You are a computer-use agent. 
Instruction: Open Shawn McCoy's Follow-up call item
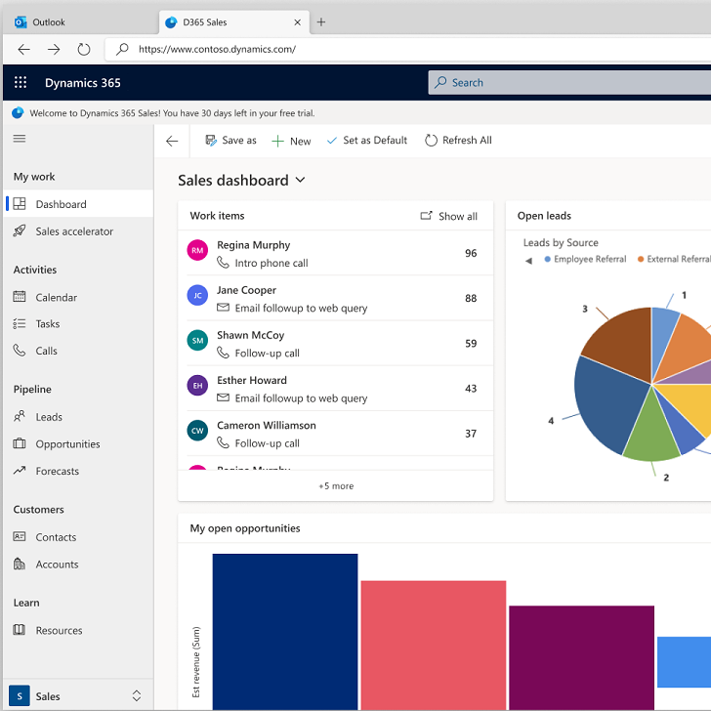click(336, 343)
